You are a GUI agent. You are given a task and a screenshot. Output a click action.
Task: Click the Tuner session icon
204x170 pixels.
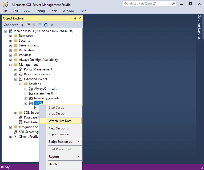point(31,103)
